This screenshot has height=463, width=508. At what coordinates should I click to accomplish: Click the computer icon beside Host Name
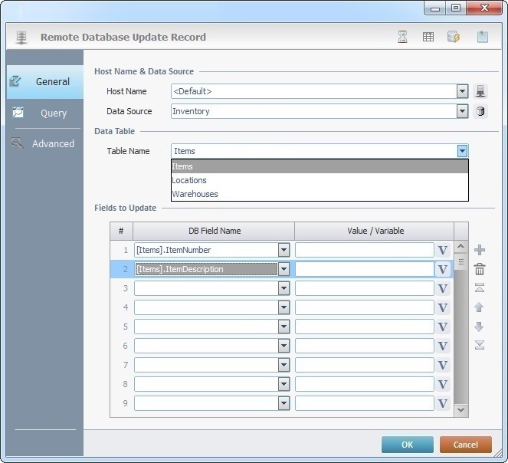pyautogui.click(x=480, y=91)
